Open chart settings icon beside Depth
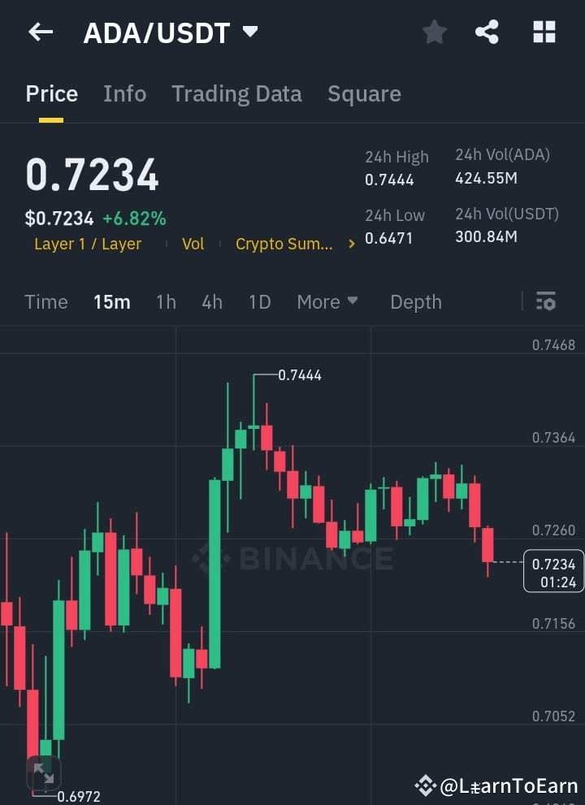This screenshot has width=585, height=805. pyautogui.click(x=545, y=301)
